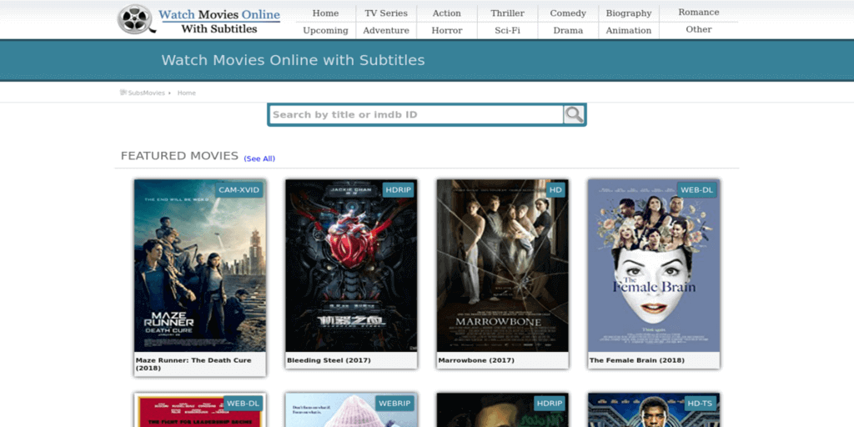
Task: Open the Bleeding Steel poster
Action: [351, 265]
